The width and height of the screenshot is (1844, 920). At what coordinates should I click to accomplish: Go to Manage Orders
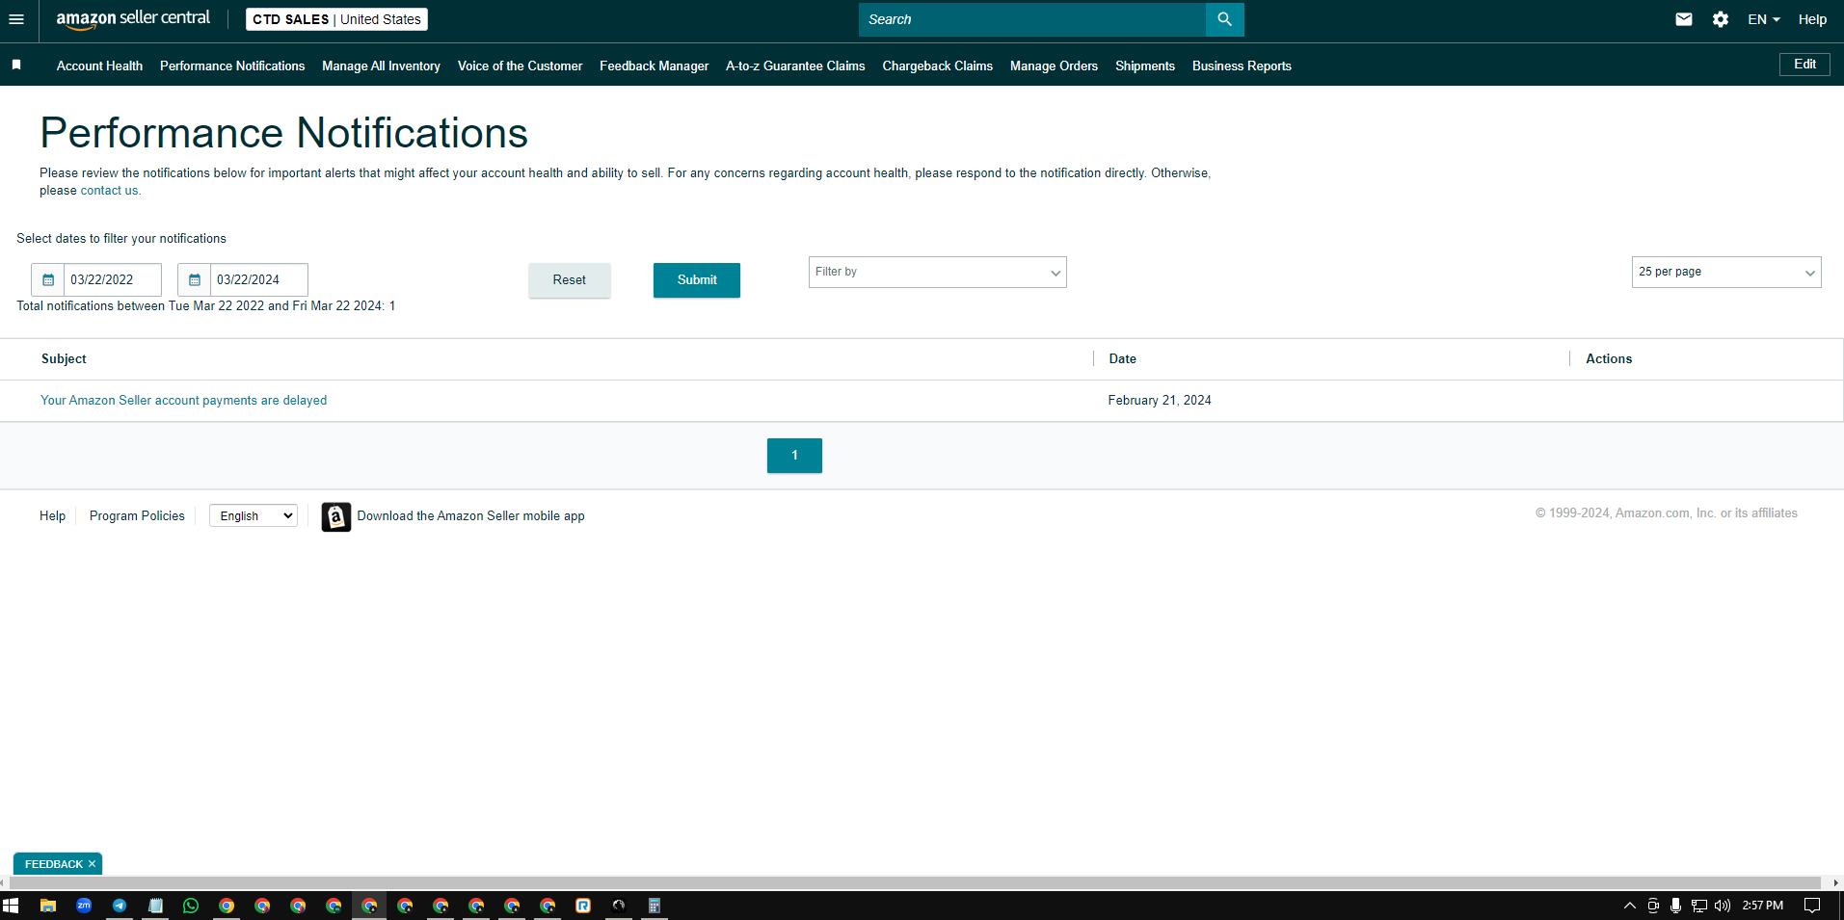(x=1054, y=66)
